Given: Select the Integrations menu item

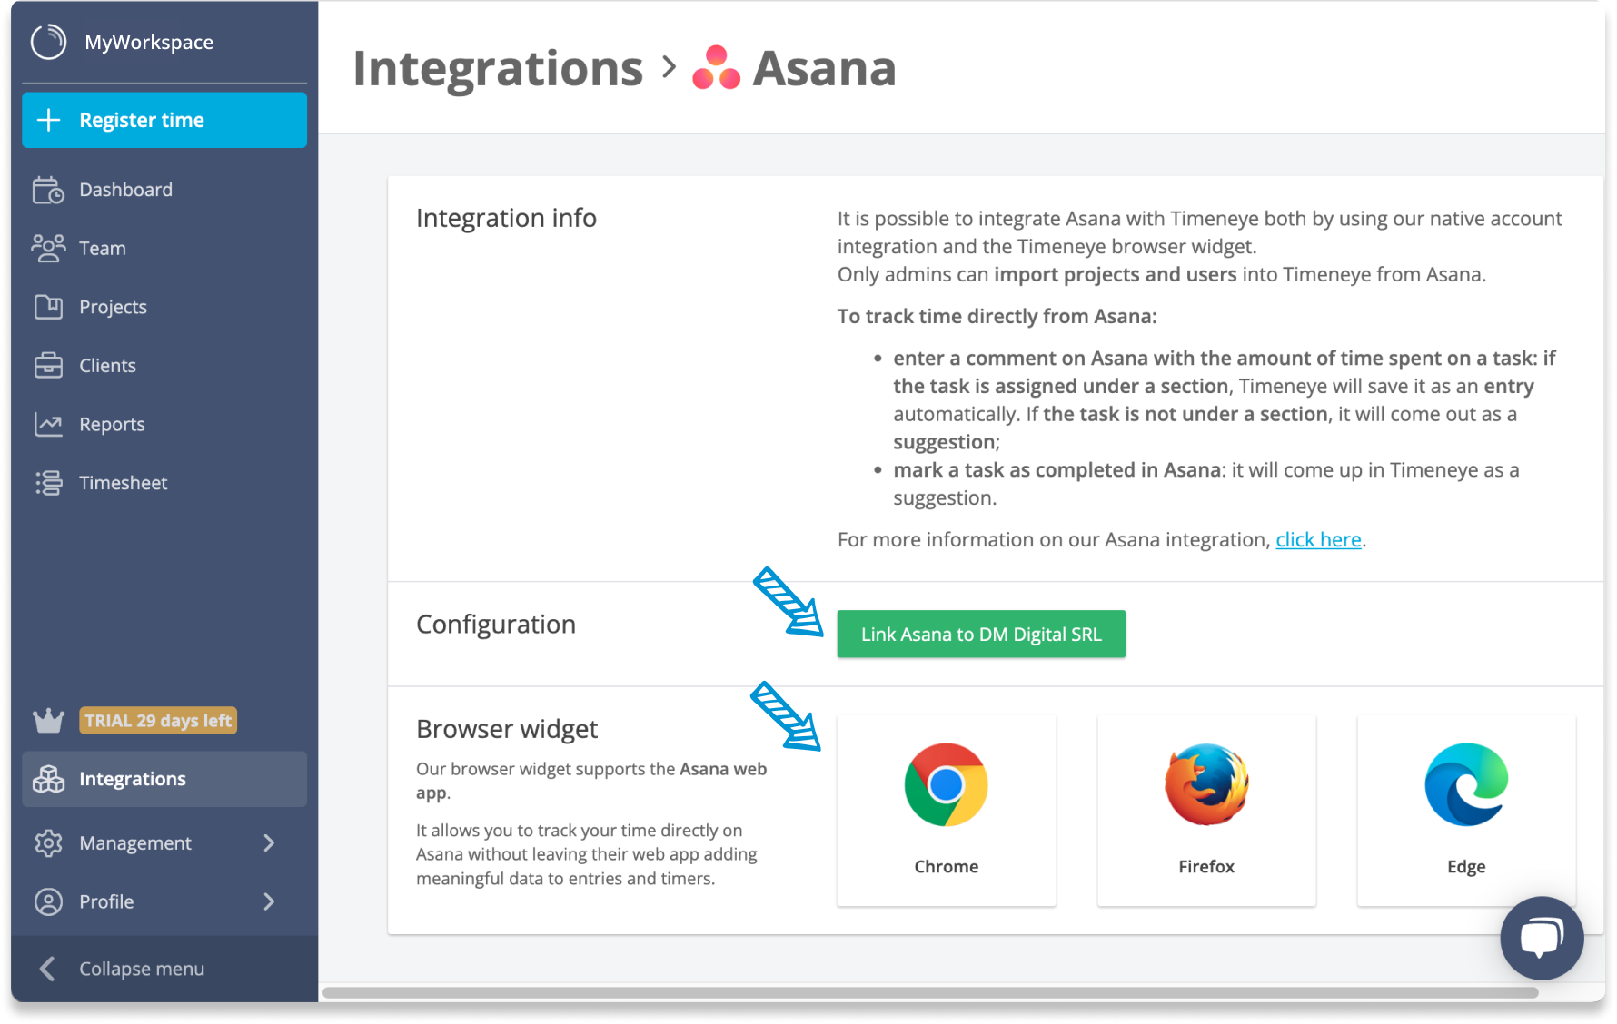Looking at the screenshot, I should [164, 779].
